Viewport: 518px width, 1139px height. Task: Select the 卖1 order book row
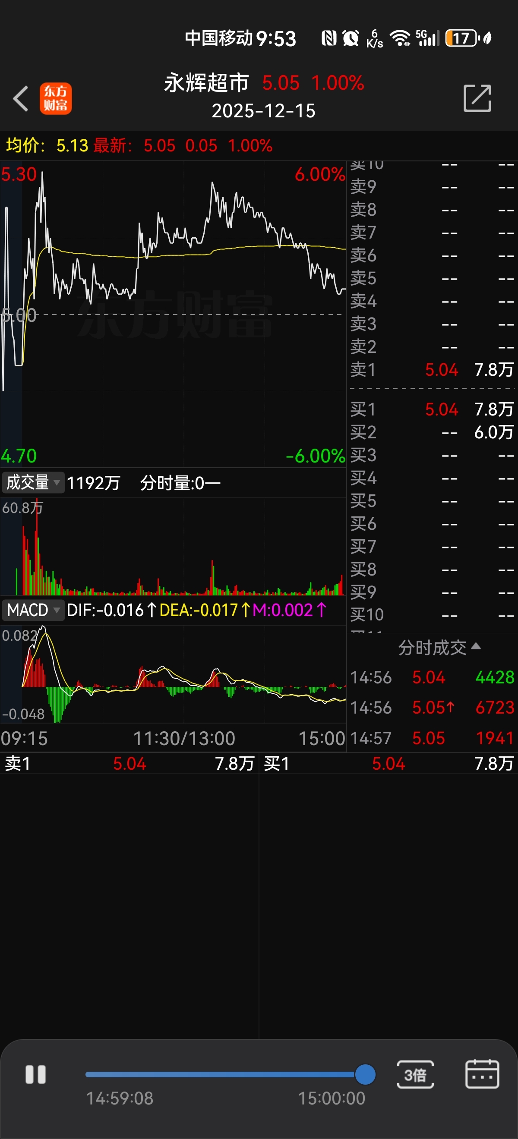[432, 370]
